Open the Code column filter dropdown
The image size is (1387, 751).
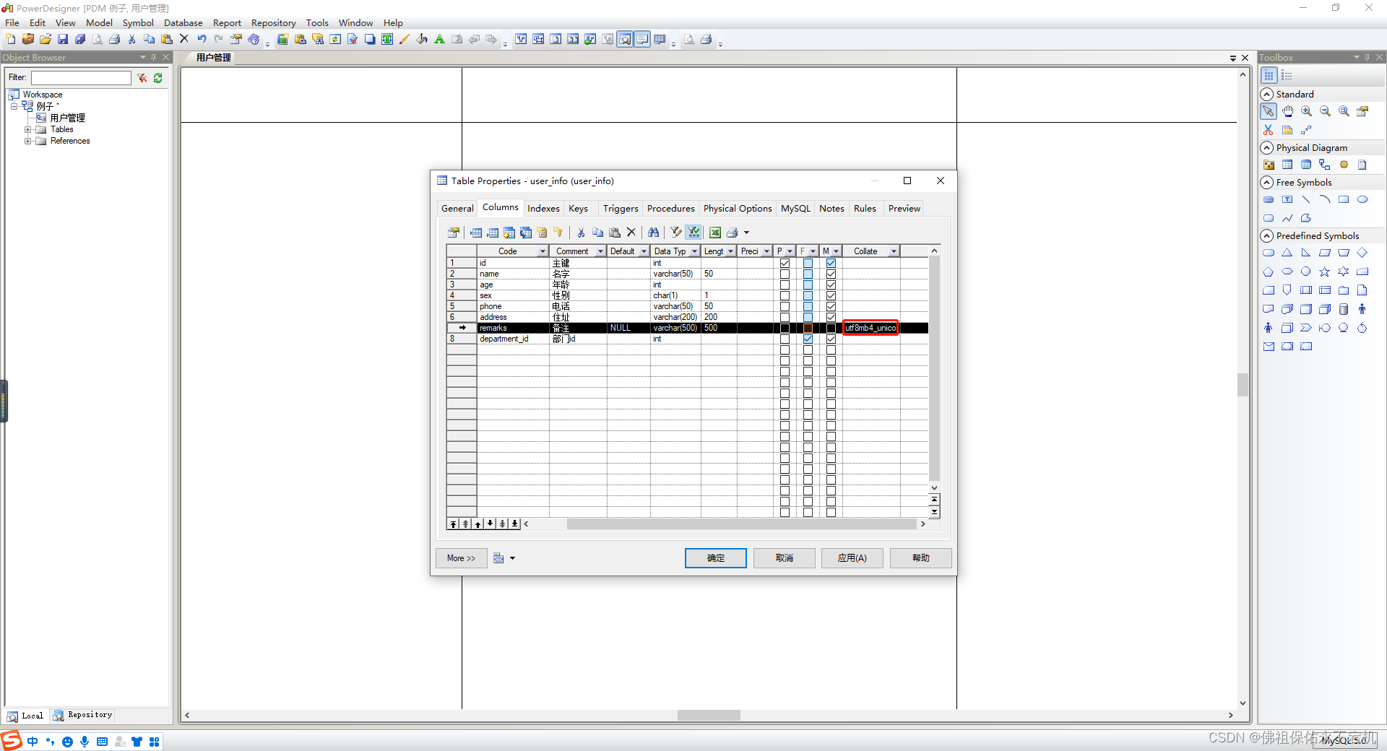[x=543, y=251]
